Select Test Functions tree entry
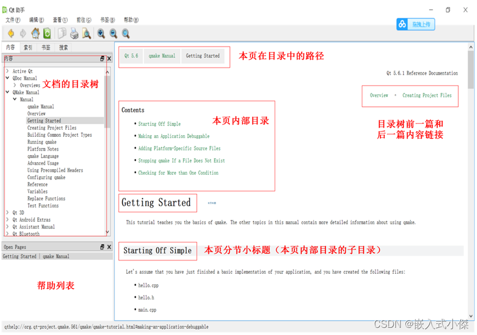Viewport: 477px width, 335px height. pos(43,205)
